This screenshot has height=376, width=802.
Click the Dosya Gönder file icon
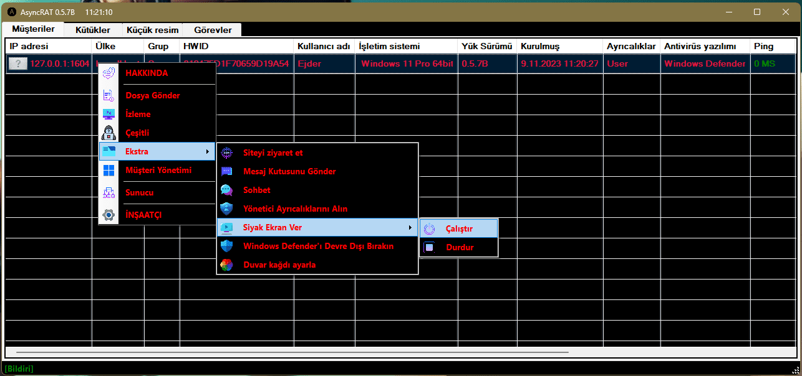(109, 95)
